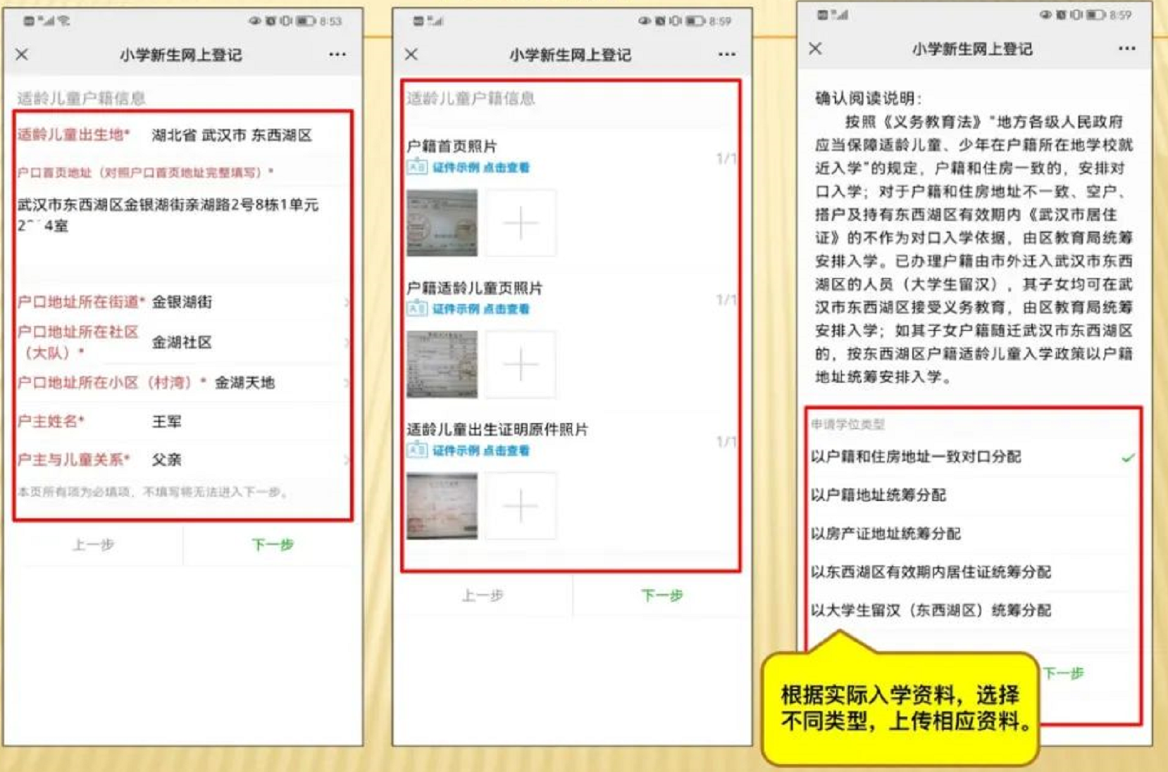1168x772 pixels.
Task: Open the uploaded 户籍适龄儿童页照片 thumbnail
Action: (x=442, y=365)
